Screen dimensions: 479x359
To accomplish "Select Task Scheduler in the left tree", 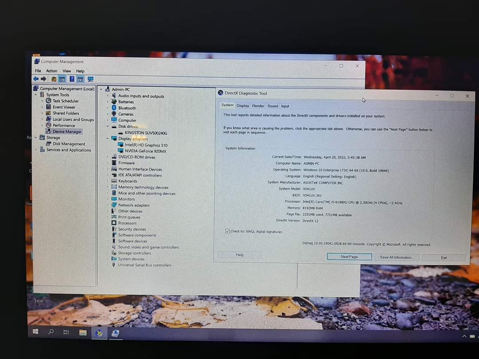I will pos(65,101).
